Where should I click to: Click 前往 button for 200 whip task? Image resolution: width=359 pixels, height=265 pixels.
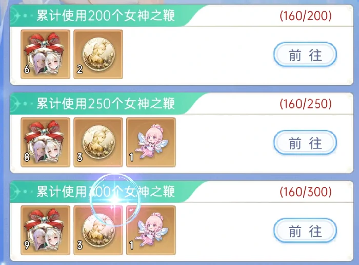click(x=305, y=54)
